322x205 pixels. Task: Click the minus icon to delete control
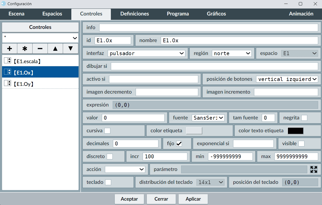pyautogui.click(x=40, y=48)
